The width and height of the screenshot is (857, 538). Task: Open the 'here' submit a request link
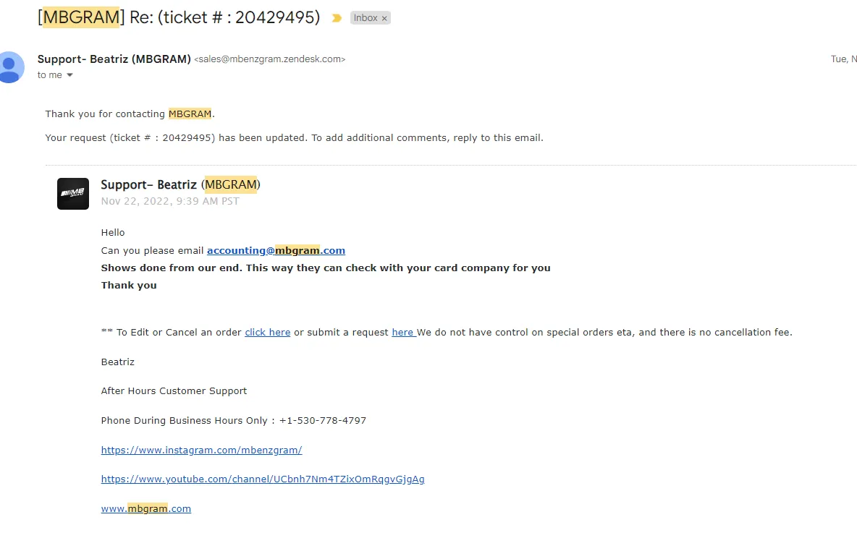(x=403, y=332)
